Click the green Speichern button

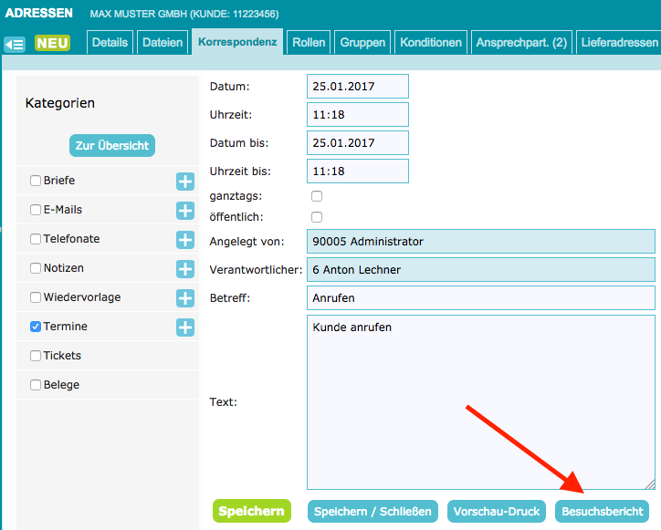(252, 511)
